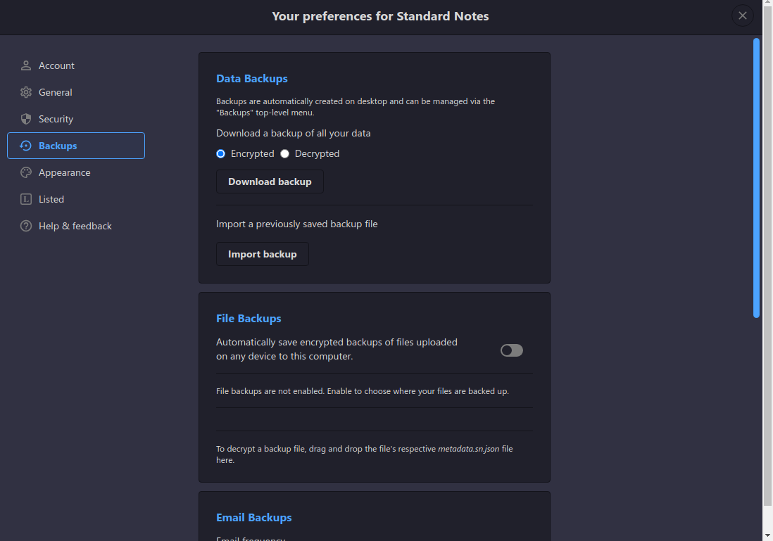Click the Import backup button
The height and width of the screenshot is (541, 773).
(x=263, y=254)
